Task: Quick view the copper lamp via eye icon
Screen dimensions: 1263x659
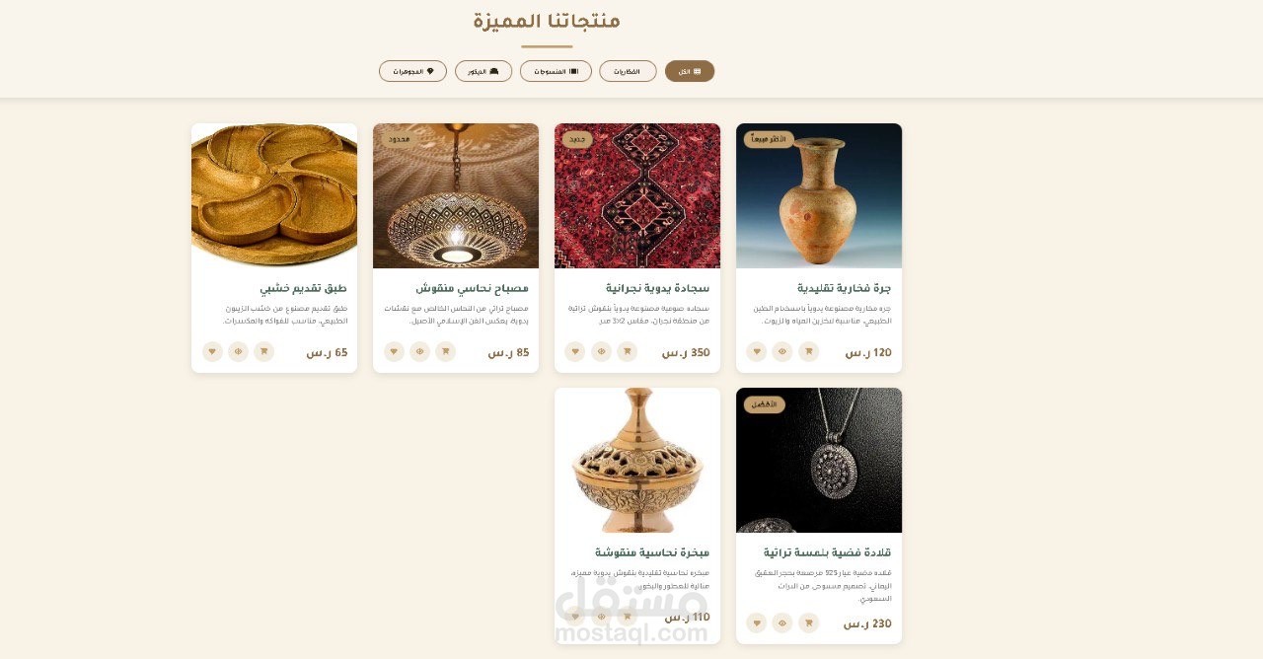Action: (419, 351)
